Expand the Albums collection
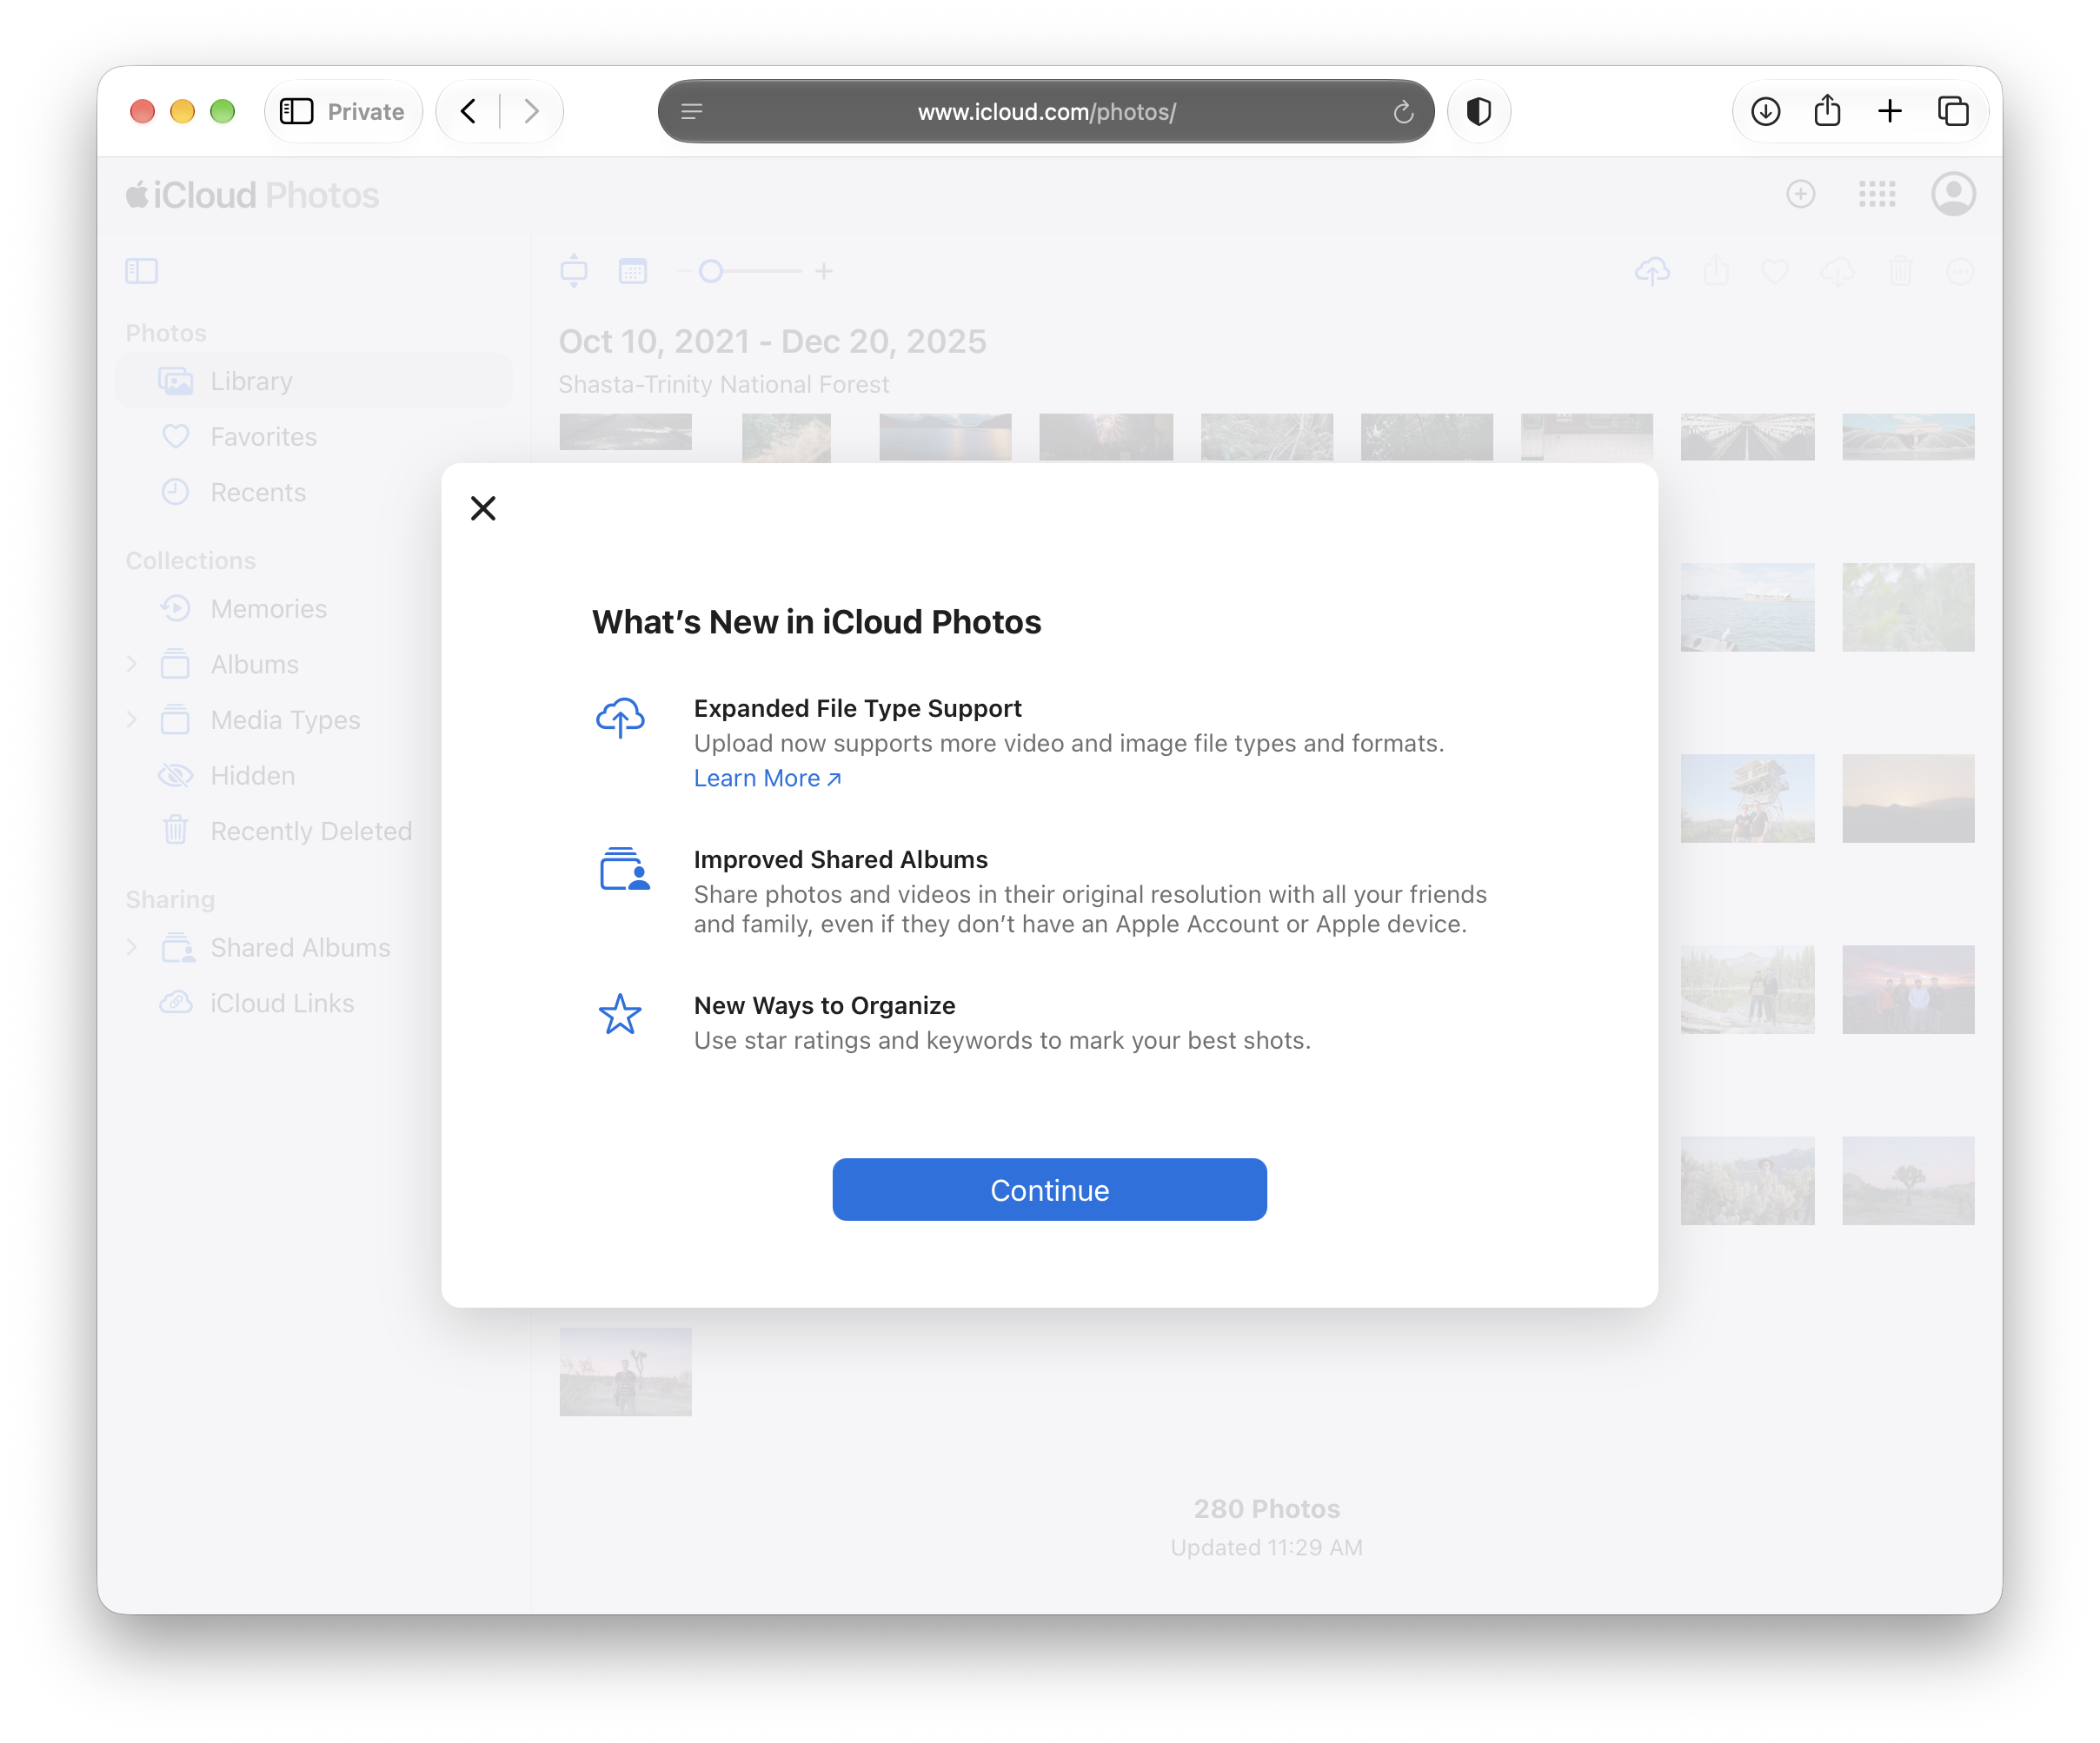This screenshot has width=2100, height=1743. coord(132,664)
